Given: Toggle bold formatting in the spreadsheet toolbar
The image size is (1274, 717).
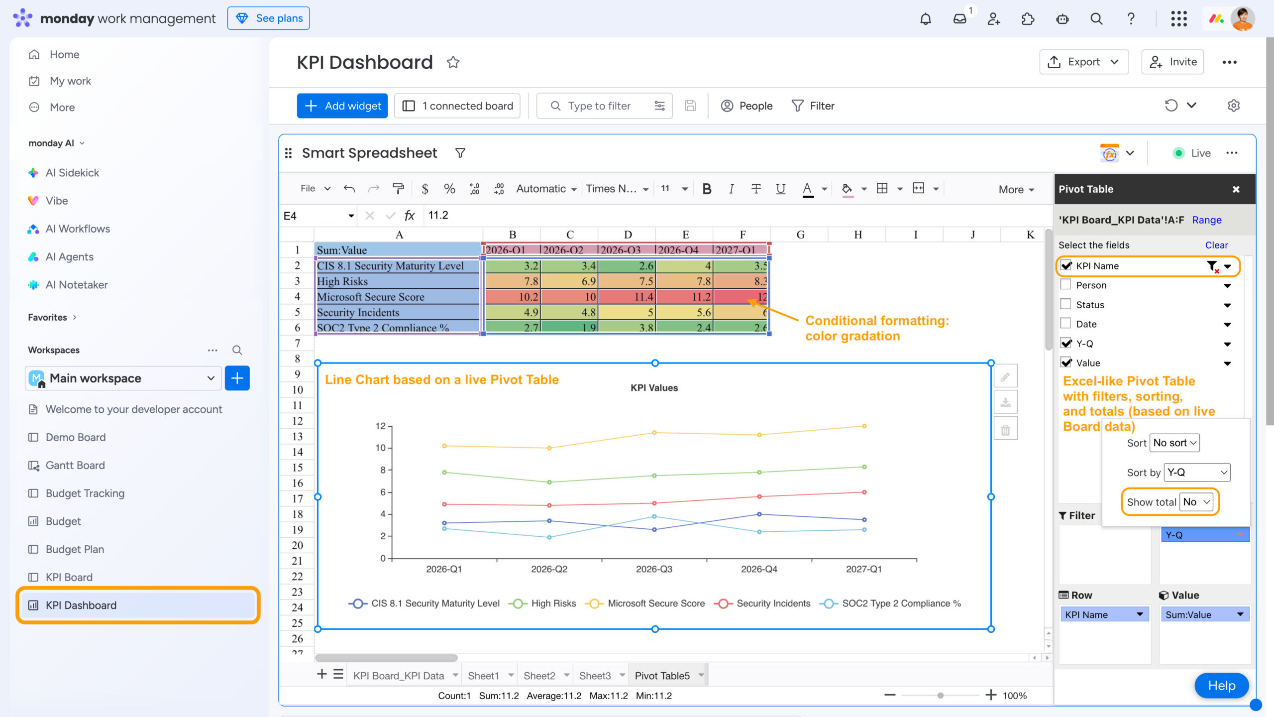Looking at the screenshot, I should click(706, 189).
